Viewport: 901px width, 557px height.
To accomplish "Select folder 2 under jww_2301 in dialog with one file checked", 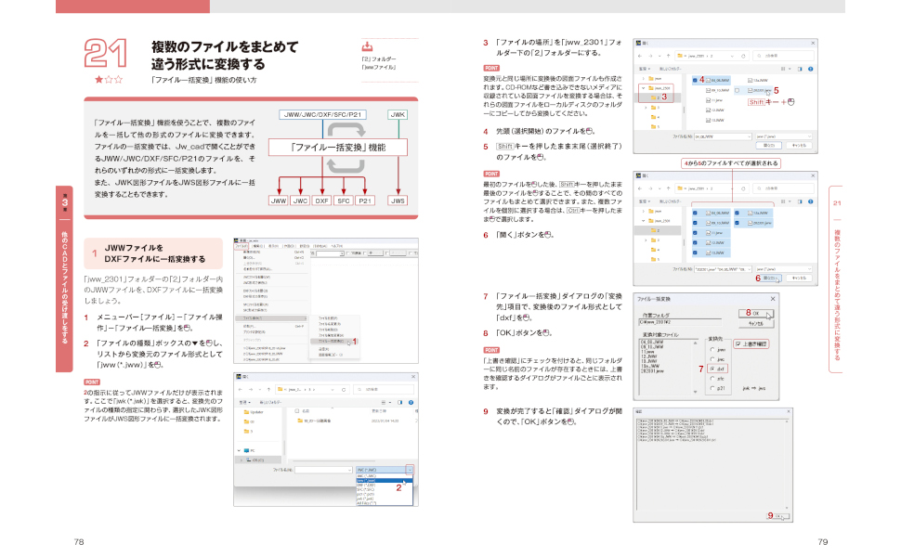I will pyautogui.click(x=656, y=97).
